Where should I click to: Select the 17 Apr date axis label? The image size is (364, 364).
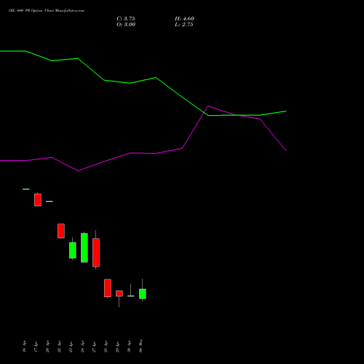pos(36,347)
